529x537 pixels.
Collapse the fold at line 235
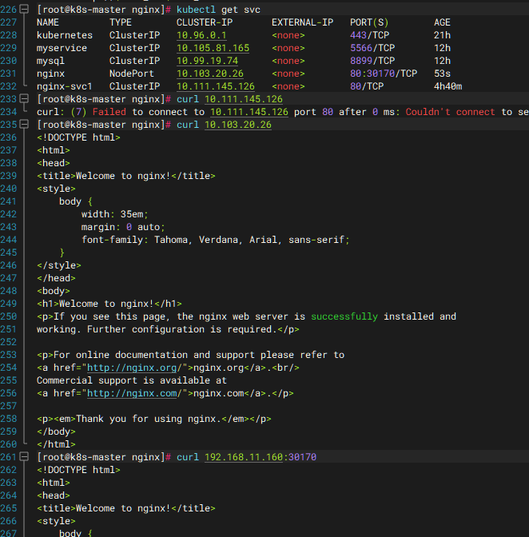24,125
